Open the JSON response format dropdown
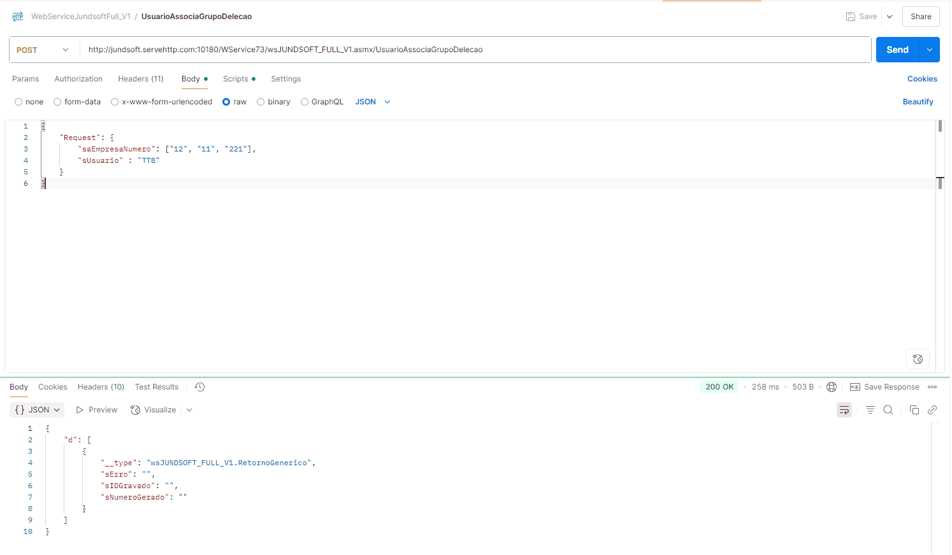Screen dimensions: 952x555 37,410
